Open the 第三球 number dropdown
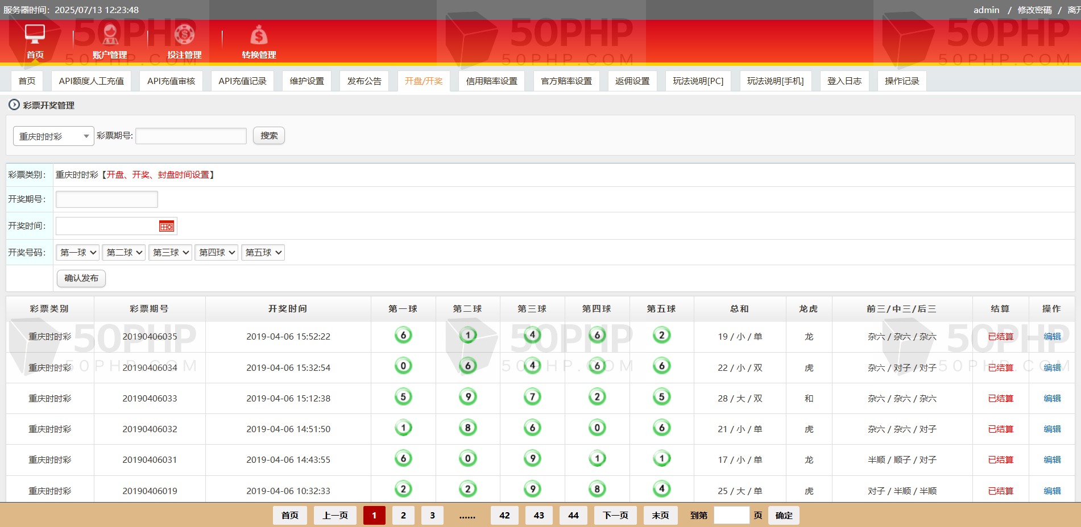Viewport: 1081px width, 527px height. click(171, 253)
